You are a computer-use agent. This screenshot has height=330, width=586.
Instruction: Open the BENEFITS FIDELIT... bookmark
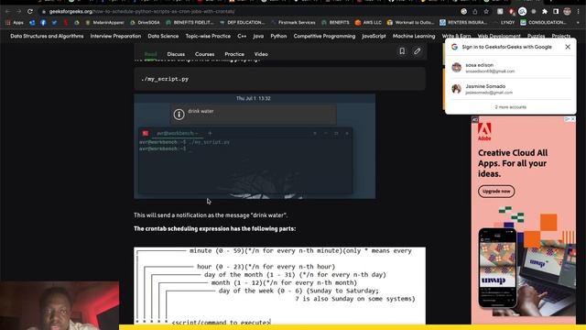pos(190,22)
